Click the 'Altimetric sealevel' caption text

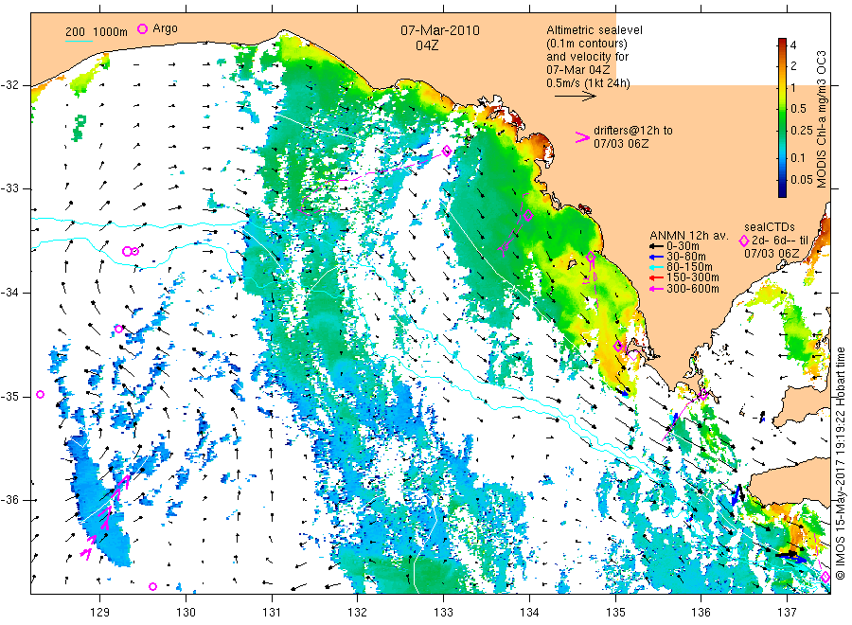tap(595, 30)
